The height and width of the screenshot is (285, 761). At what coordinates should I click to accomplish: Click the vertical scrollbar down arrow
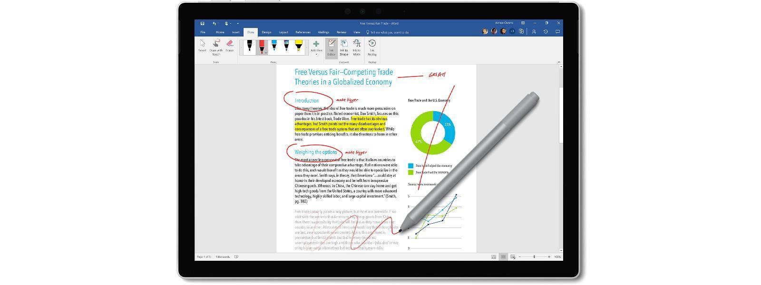coord(561,250)
